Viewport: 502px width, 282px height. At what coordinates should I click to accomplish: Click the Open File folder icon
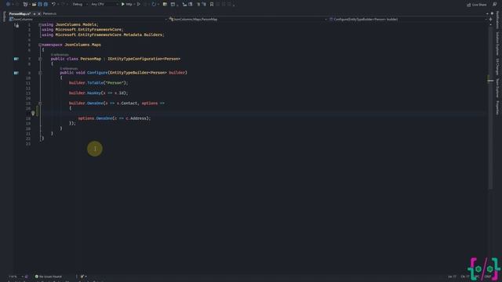coord(34,4)
